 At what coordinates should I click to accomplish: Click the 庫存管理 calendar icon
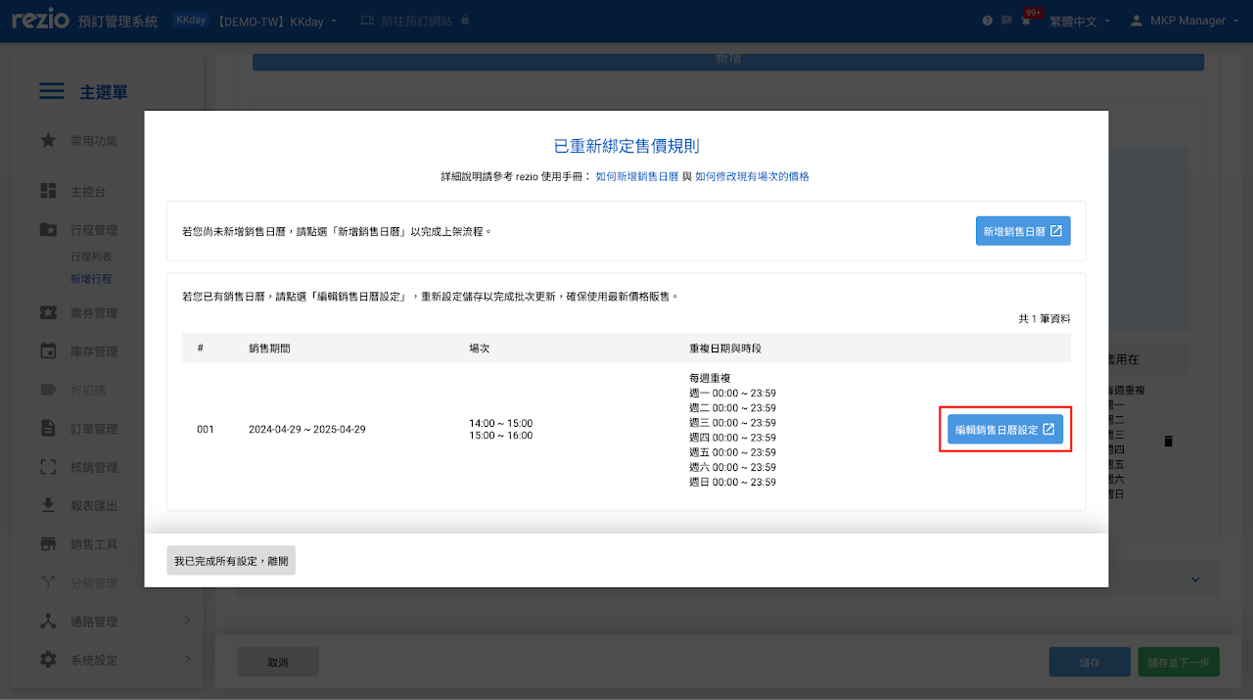pyautogui.click(x=48, y=351)
